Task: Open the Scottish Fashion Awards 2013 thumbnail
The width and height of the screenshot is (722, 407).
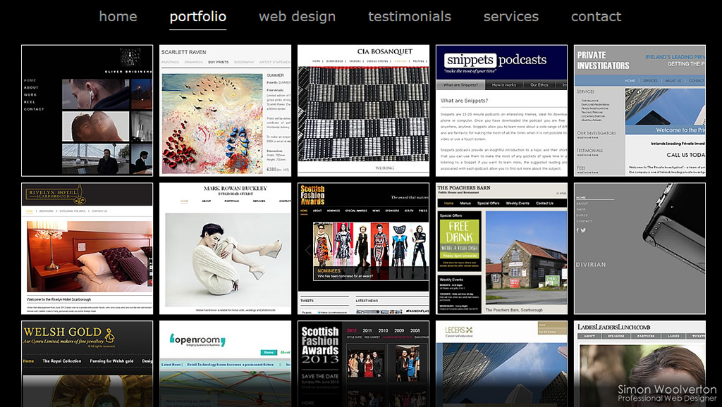Action: pyautogui.click(x=363, y=364)
